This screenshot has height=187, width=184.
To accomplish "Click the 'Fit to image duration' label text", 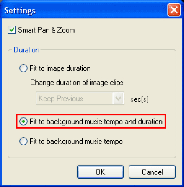I will coord(60,68).
